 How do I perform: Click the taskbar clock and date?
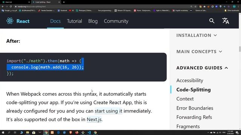(230, 133)
